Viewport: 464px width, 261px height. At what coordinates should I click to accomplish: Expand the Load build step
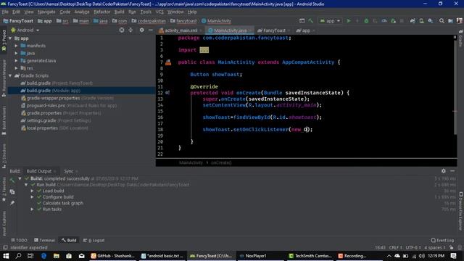tap(32, 191)
